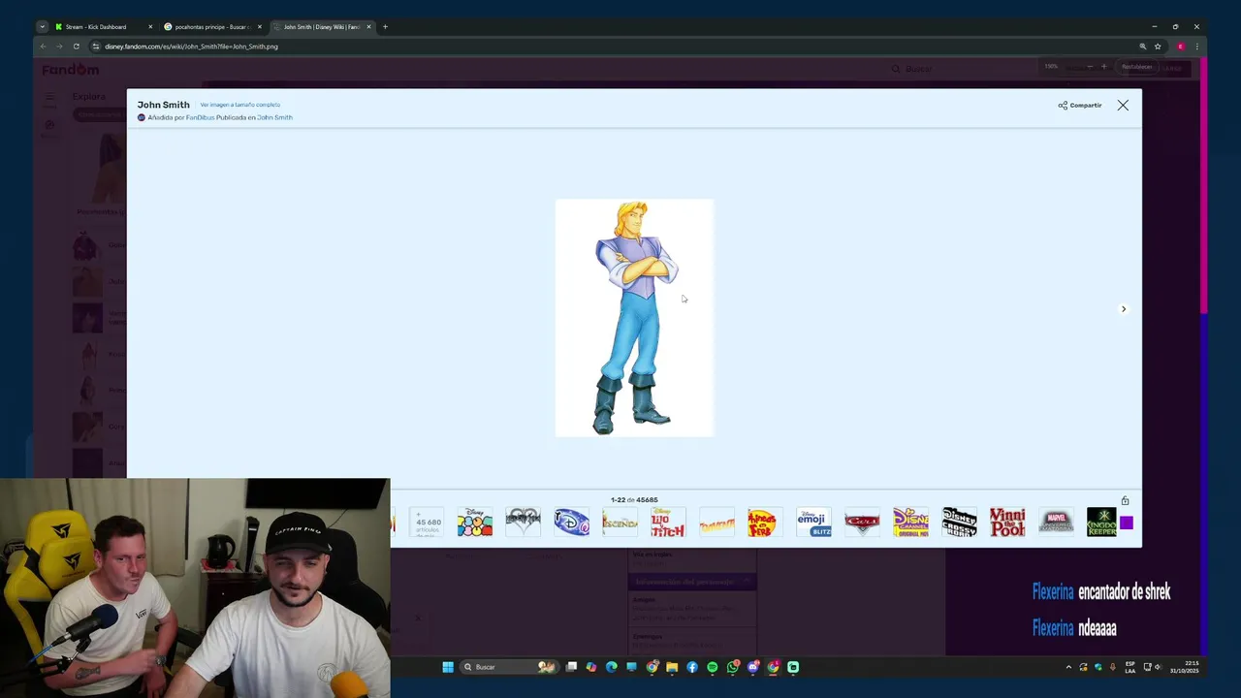Image resolution: width=1241 pixels, height=698 pixels.
Task: Close the pocahontas principe tab
Action: tap(260, 27)
